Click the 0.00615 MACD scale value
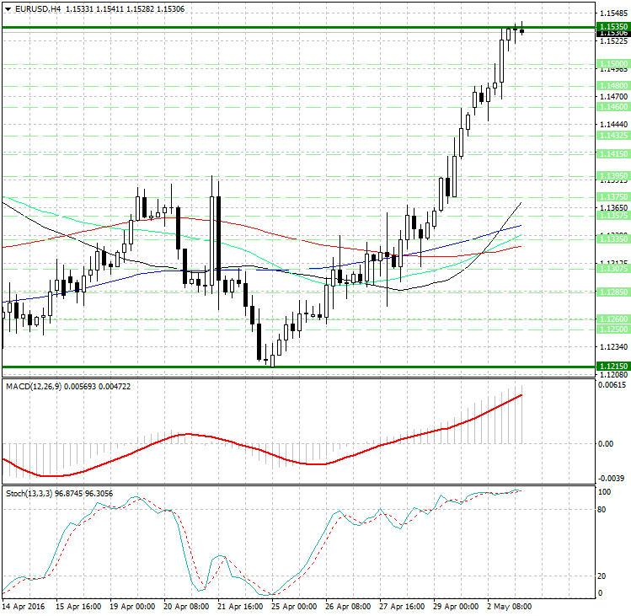The width and height of the screenshot is (631, 616). pos(612,385)
